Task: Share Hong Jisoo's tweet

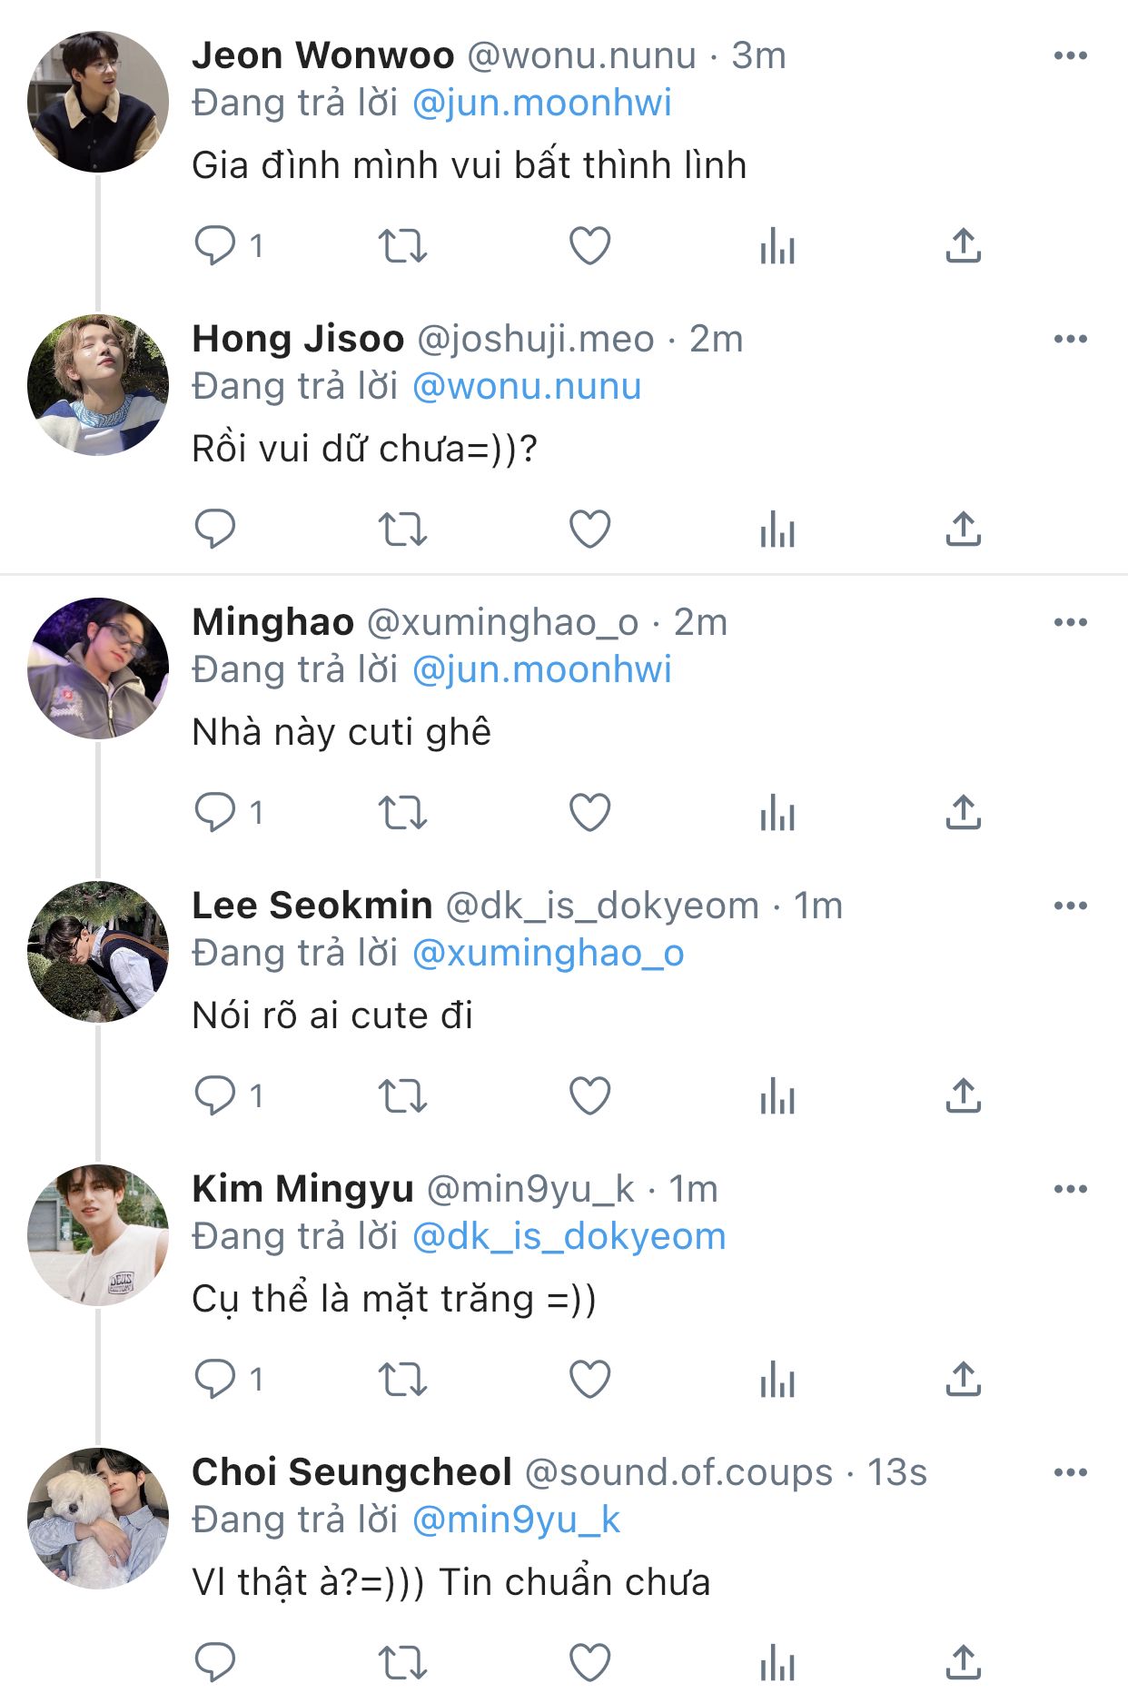Action: click(963, 529)
